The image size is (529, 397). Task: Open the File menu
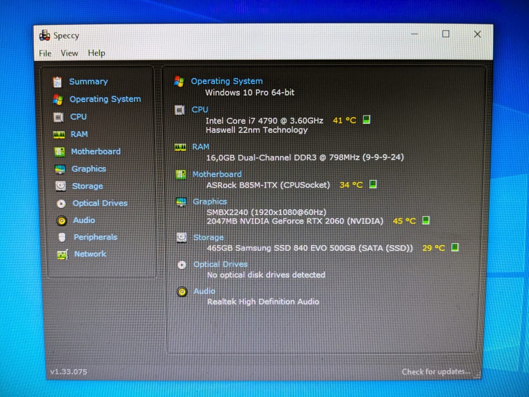[x=45, y=53]
